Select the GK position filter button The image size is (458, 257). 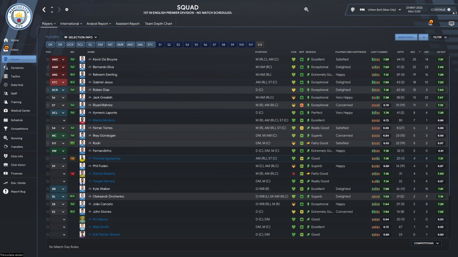[x=50, y=45]
